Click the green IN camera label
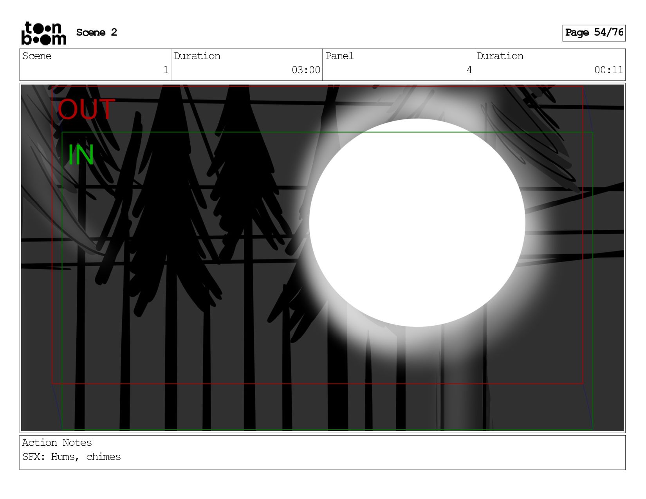Viewport: 646px width, 499px height. 81,155
